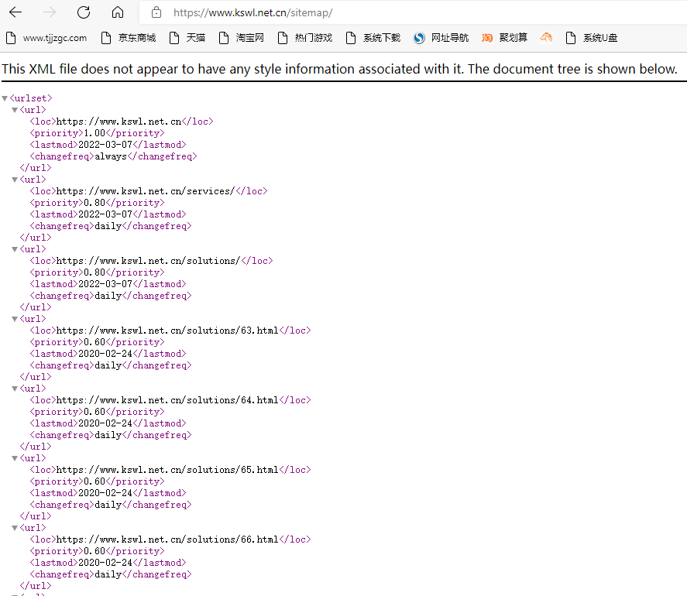Collapse url node containing solutions/65.html
Image resolution: width=687 pixels, height=596 pixels.
click(x=15, y=458)
